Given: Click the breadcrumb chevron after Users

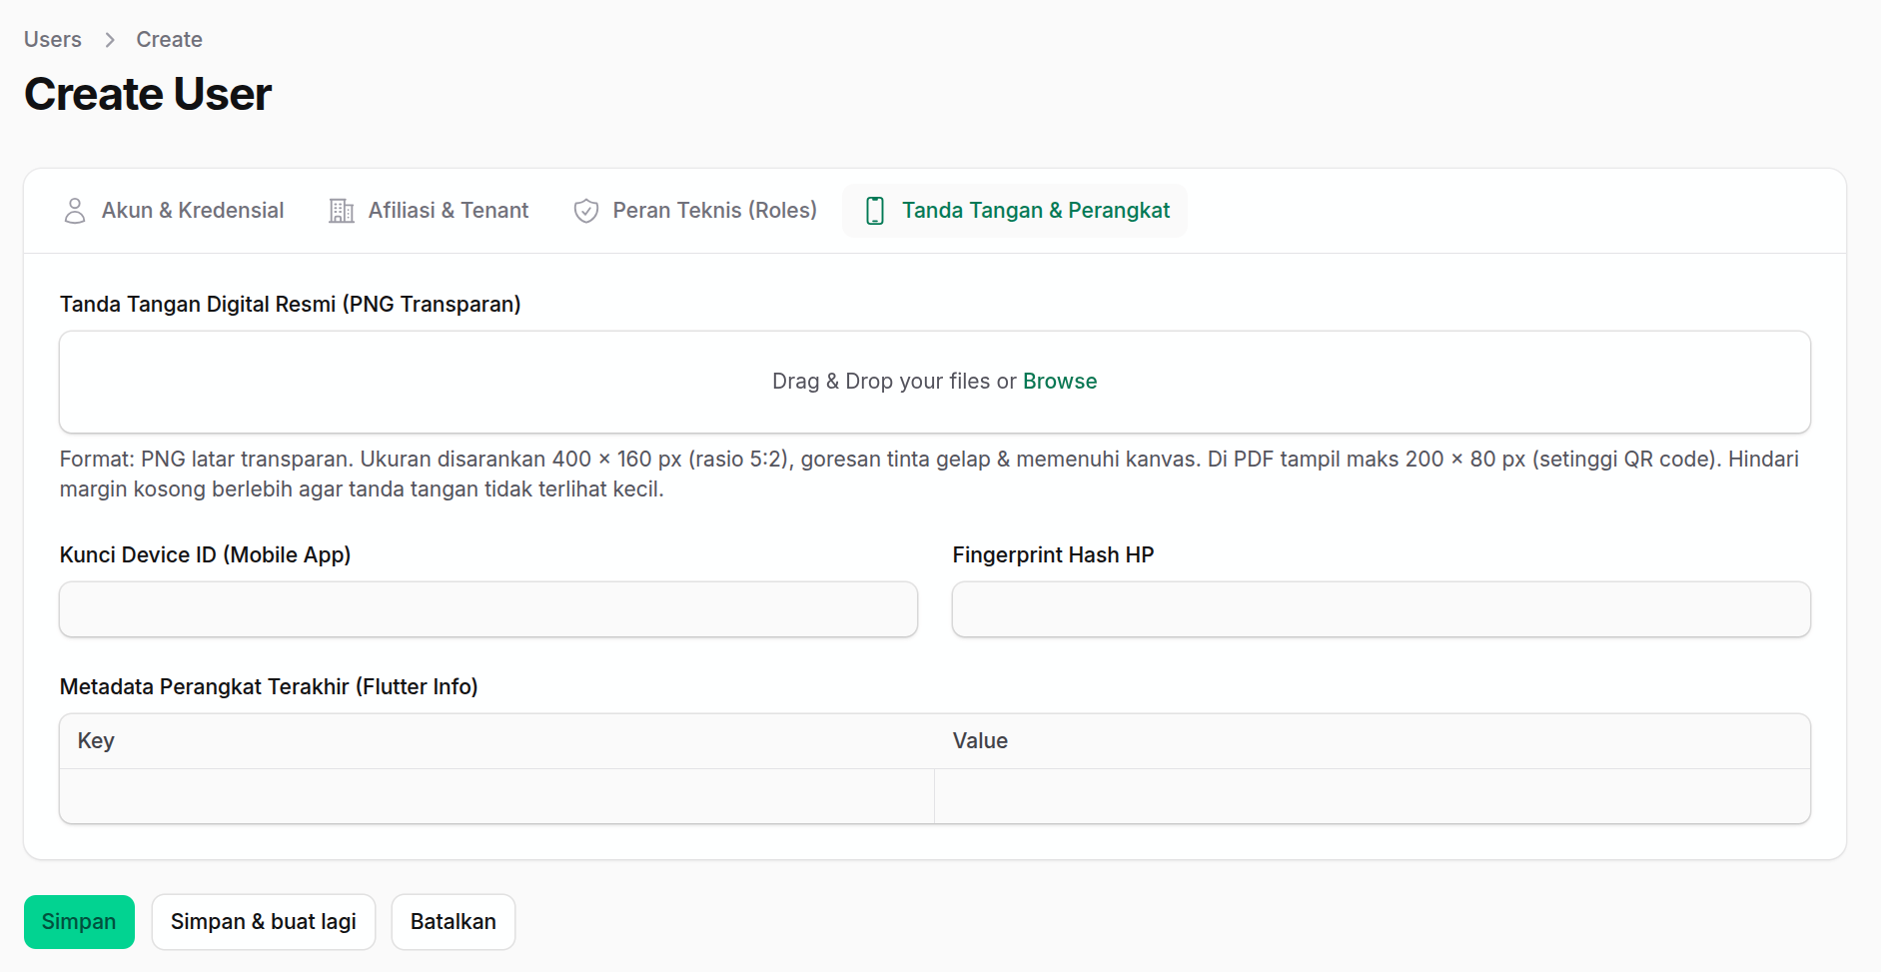Looking at the screenshot, I should tap(110, 40).
